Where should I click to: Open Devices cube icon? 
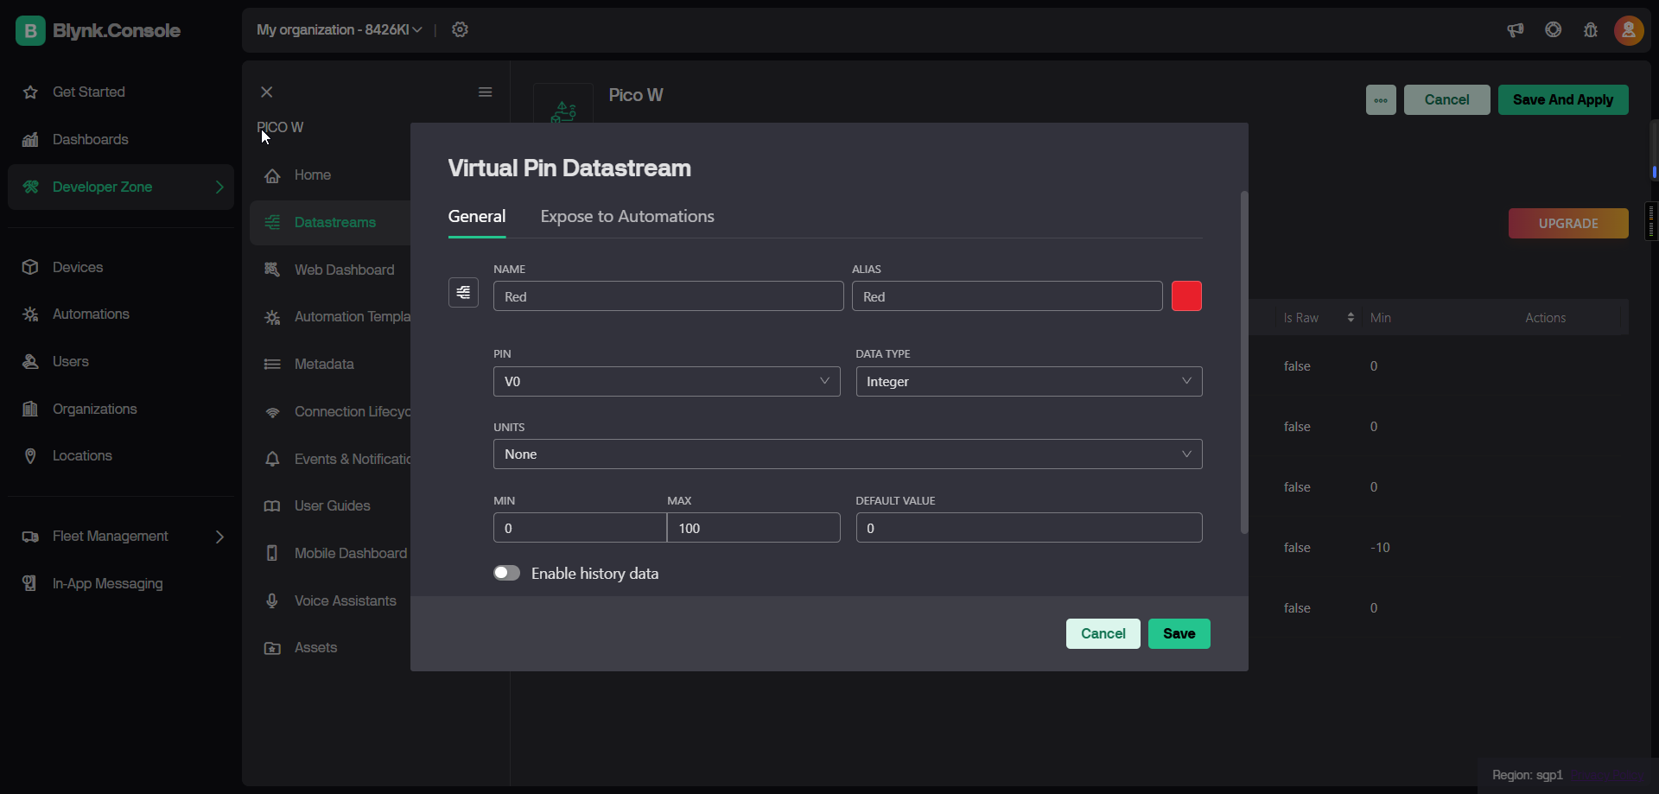click(30, 267)
